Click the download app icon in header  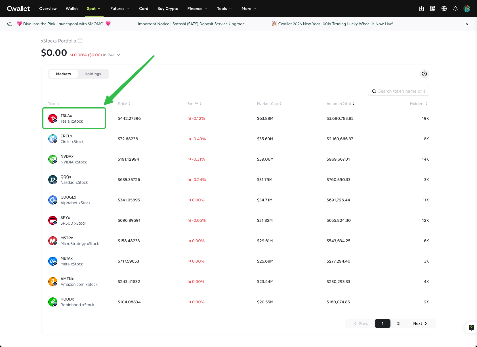pyautogui.click(x=421, y=8)
